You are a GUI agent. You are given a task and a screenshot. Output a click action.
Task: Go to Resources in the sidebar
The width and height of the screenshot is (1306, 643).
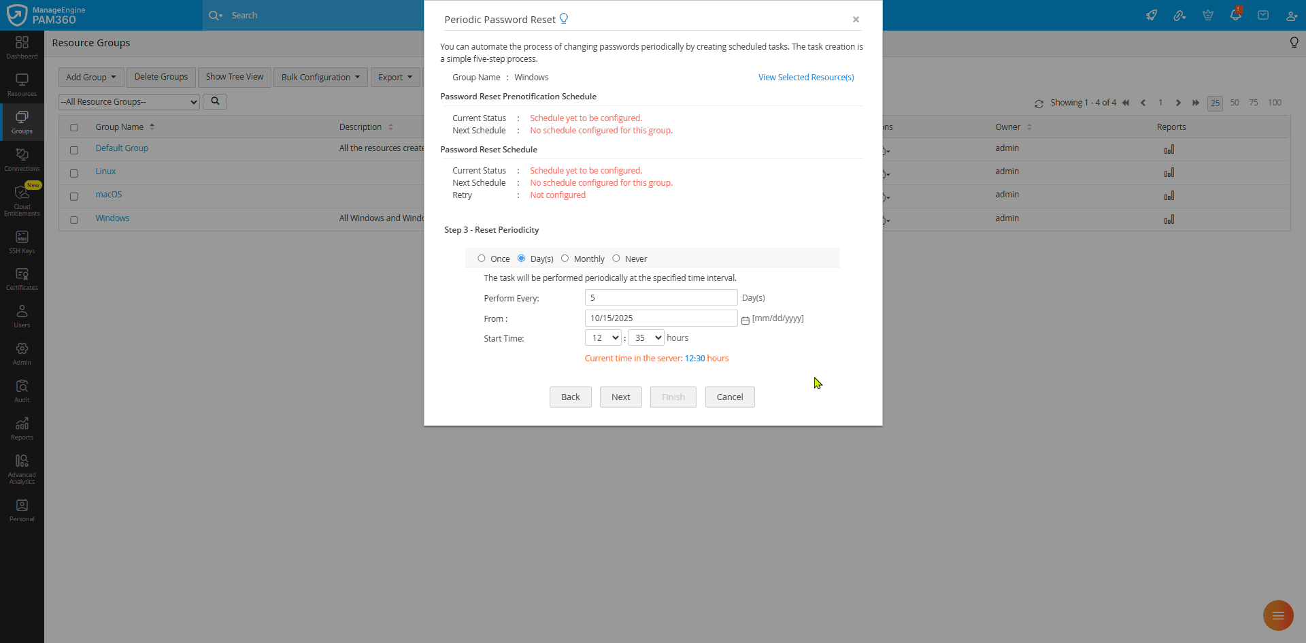tap(22, 84)
